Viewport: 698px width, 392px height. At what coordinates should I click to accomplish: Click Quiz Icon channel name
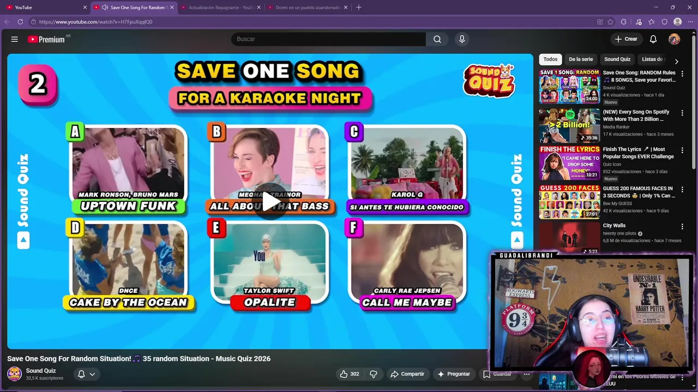(x=613, y=164)
